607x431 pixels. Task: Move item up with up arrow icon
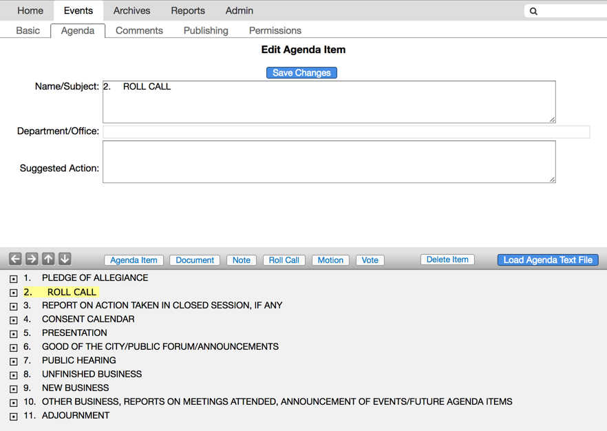[x=48, y=259]
